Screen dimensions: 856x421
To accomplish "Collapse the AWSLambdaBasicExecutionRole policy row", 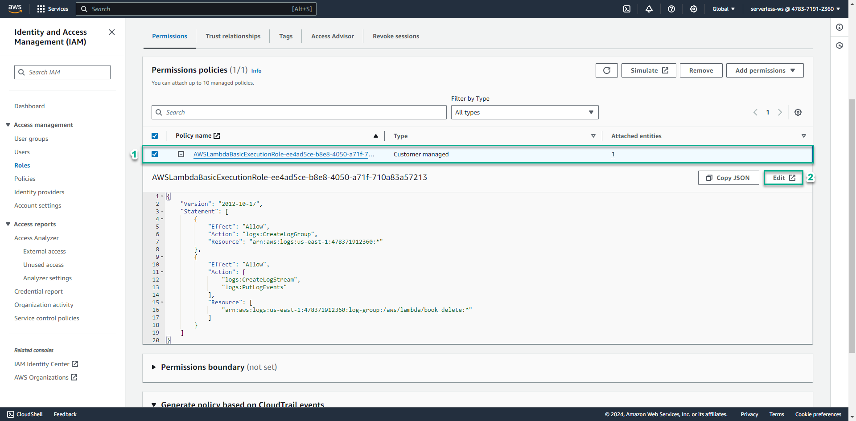I will [181, 154].
